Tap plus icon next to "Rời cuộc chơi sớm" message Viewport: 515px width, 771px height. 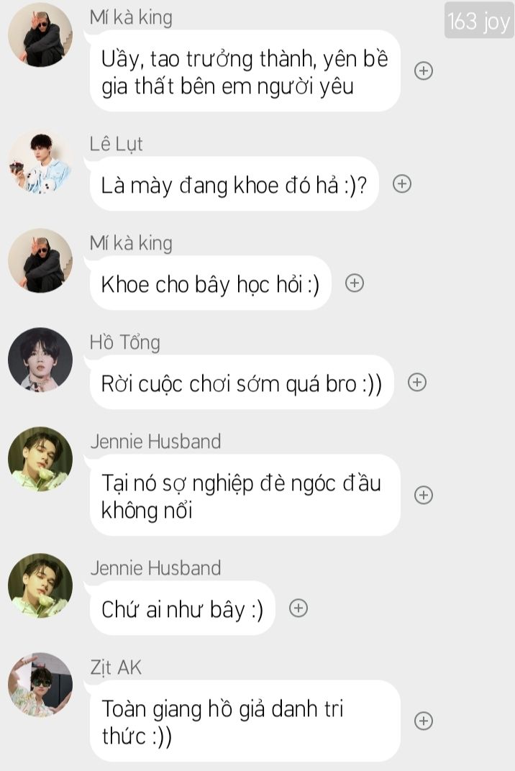[x=417, y=382]
